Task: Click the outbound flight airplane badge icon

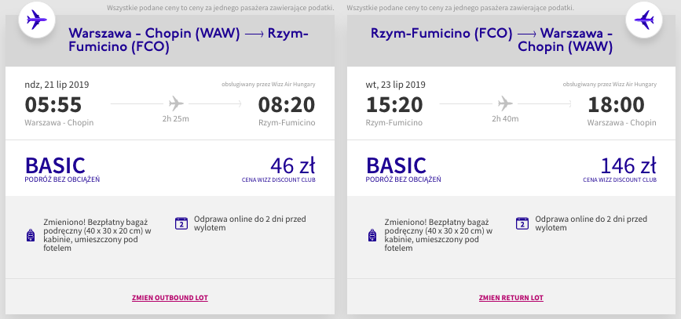Action: 36,20
